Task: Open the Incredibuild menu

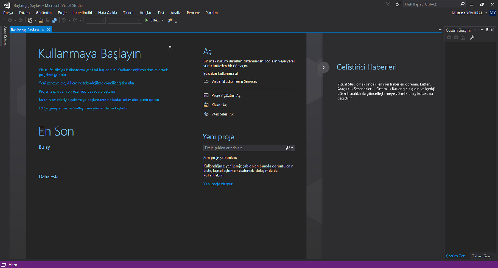Action: (x=82, y=13)
